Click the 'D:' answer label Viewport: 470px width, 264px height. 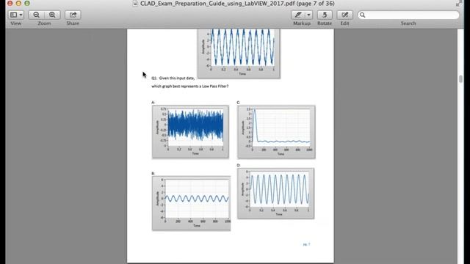[239, 165]
